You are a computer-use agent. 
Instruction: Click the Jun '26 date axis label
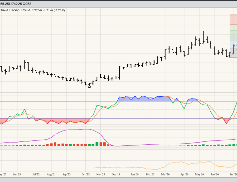[x=215, y=174]
